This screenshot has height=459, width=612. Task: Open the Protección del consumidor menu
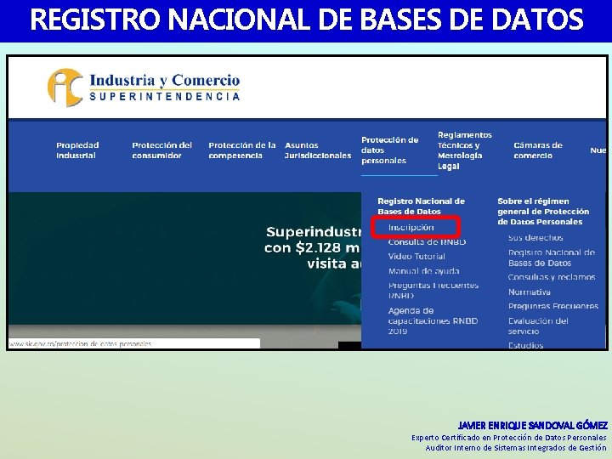(162, 150)
